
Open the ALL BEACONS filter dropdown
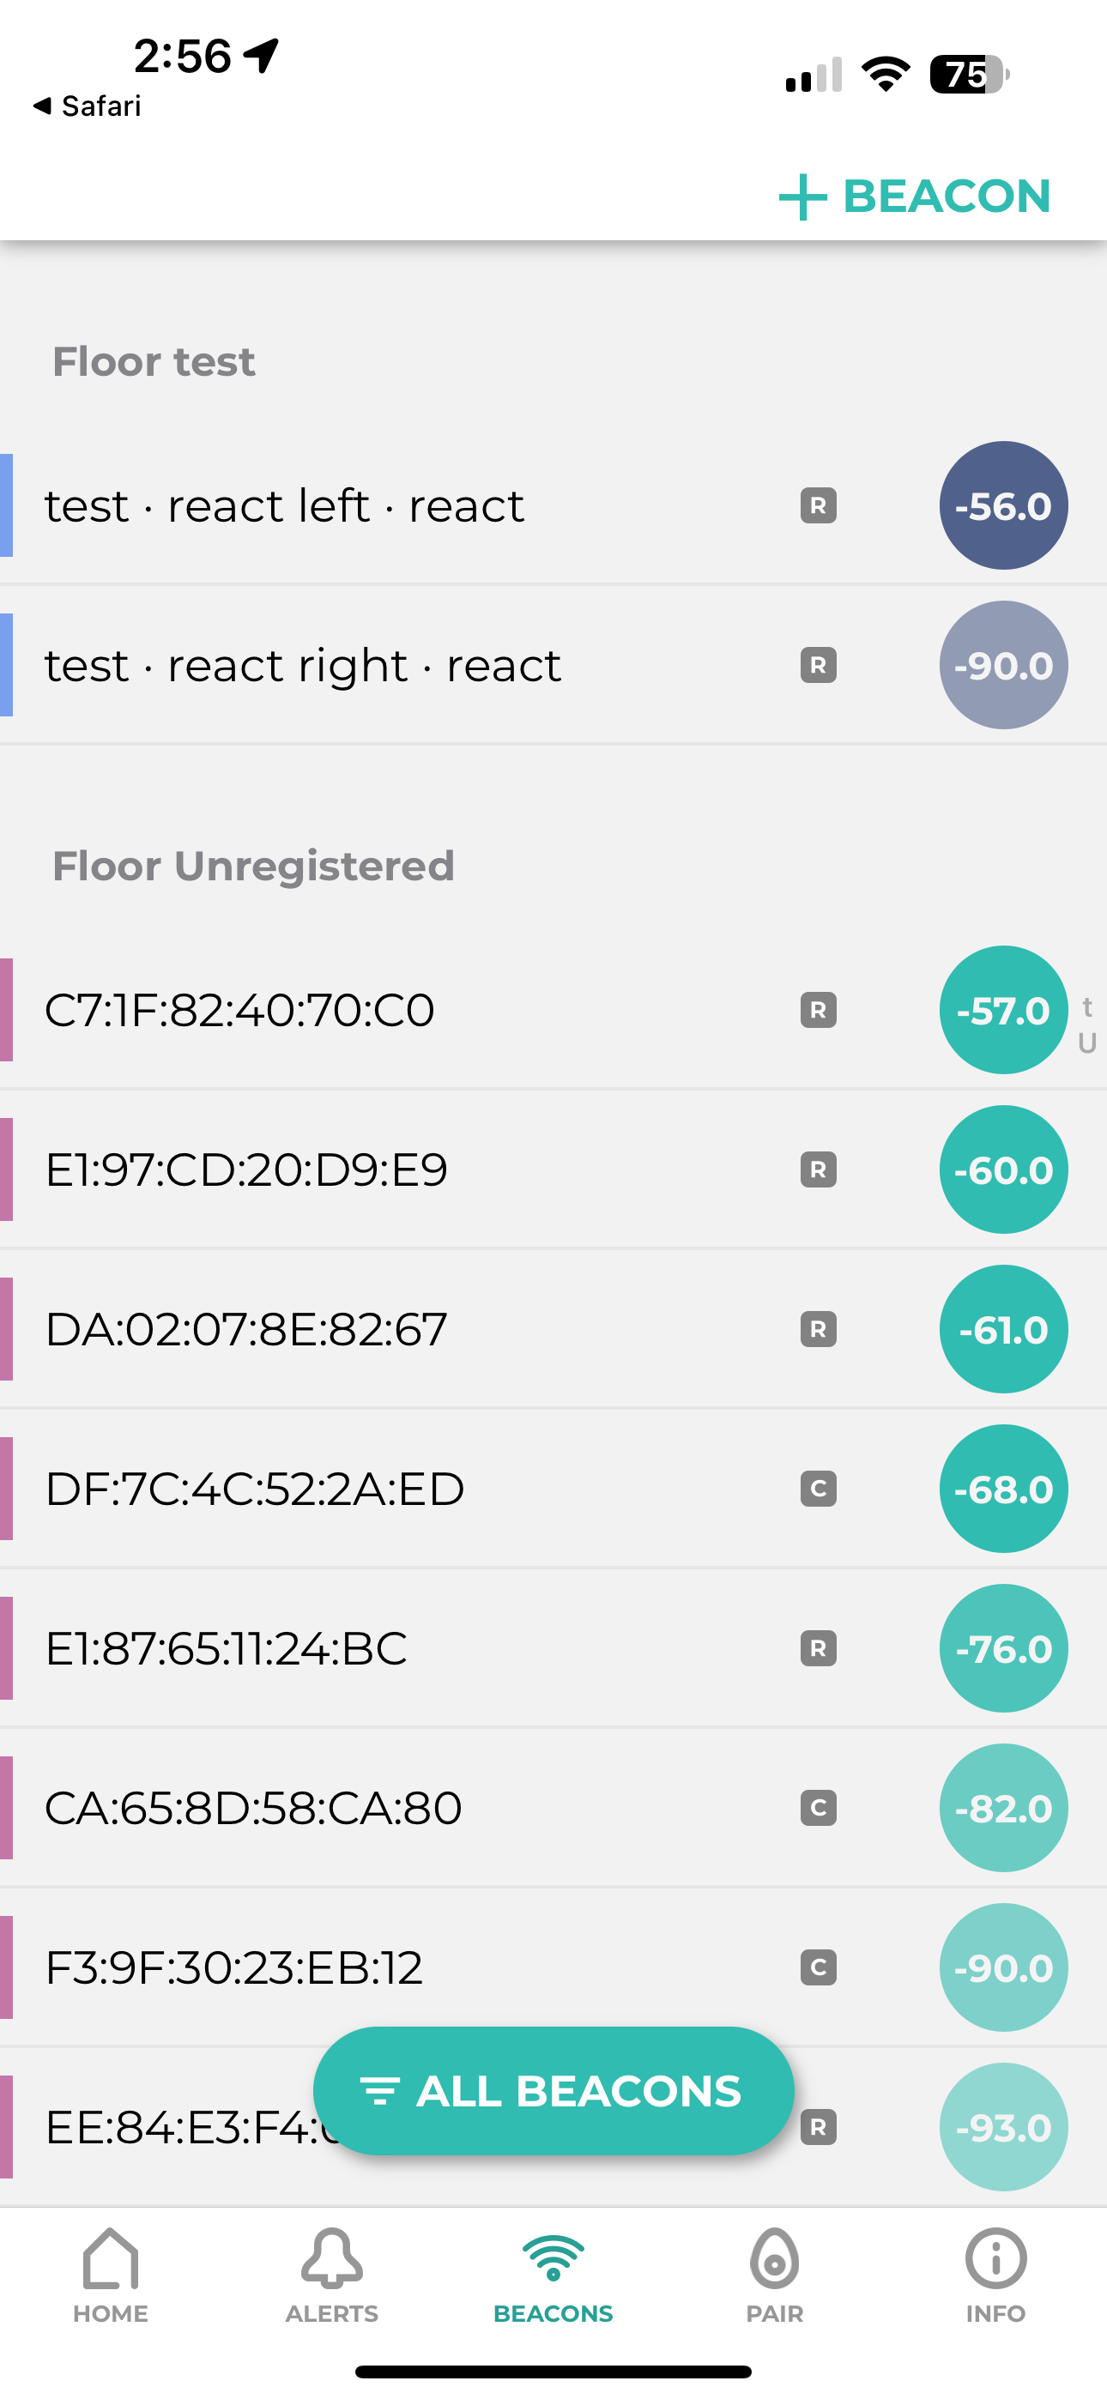point(553,2091)
